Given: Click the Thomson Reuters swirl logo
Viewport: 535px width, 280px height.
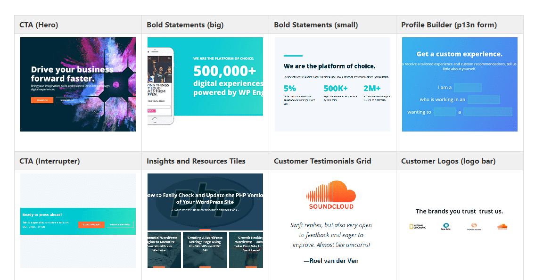Looking at the screenshot, I should [x=474, y=226].
